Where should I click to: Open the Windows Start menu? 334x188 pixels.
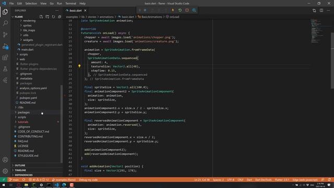pos(4,185)
